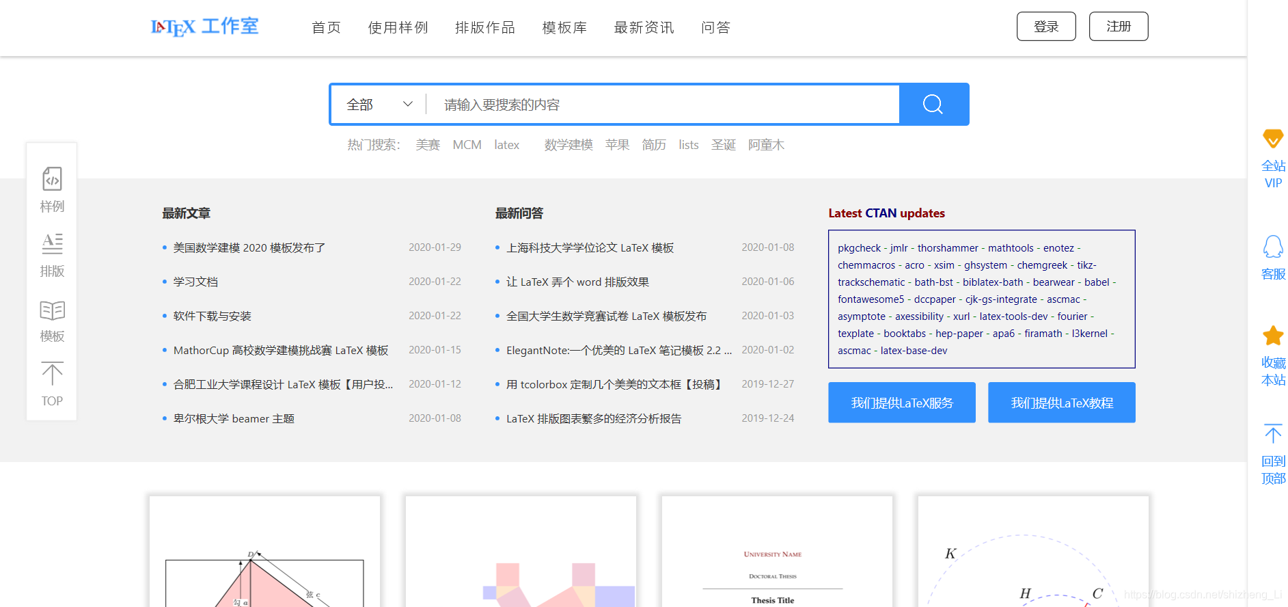
Task: Open question 让 LaTeX 弄个 word 排版效果
Action: [x=577, y=282]
